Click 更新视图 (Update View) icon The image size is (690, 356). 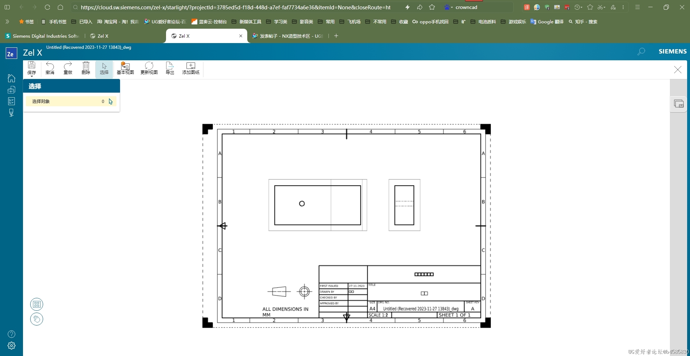(149, 68)
